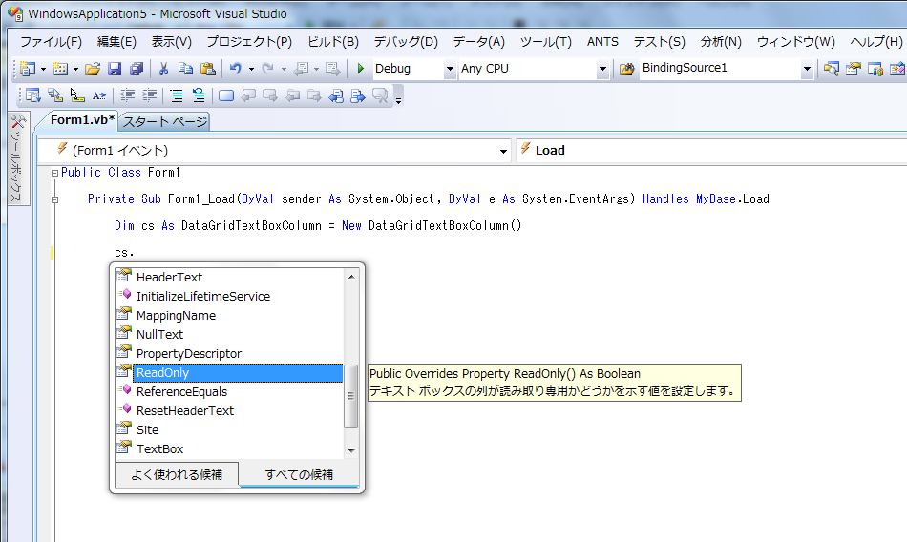Screen dimensions: 907x542
Task: Click the Increase Line Indent icon
Action: pos(149,95)
